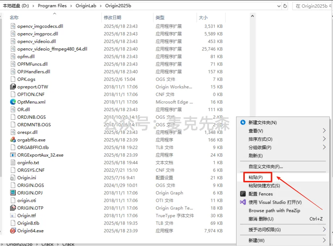Image resolution: width=333 pixels, height=246 pixels.
Task: Select the file name ORIGIN.OGS
Action: coord(31,185)
